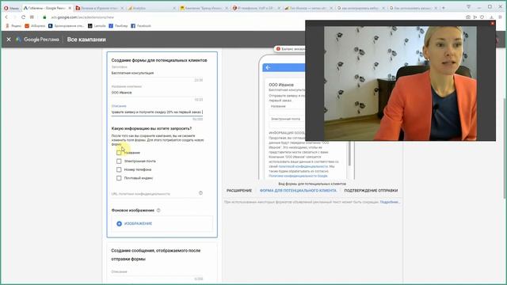
Task: Switch to the Подтверждение отправки tab
Action: click(371, 191)
